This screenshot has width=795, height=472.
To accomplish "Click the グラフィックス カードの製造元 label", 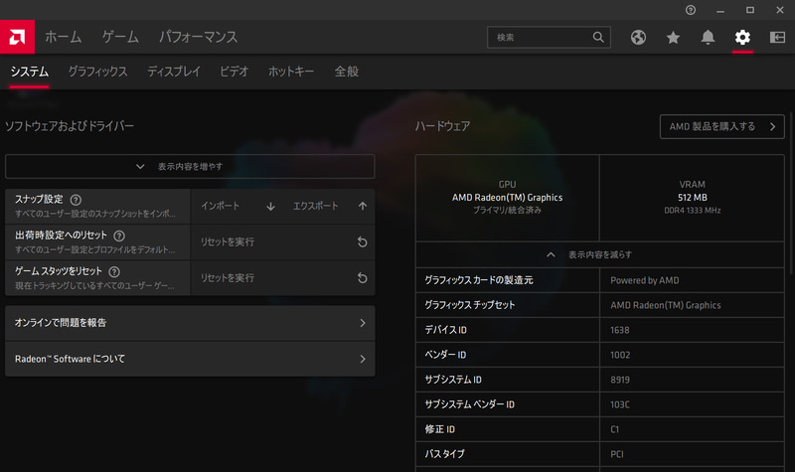I will point(479,280).
